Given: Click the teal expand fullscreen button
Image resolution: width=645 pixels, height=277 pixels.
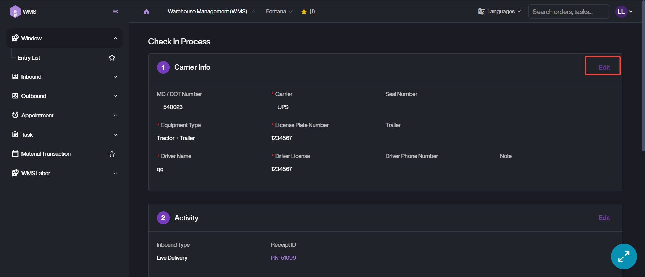Looking at the screenshot, I should [624, 256].
